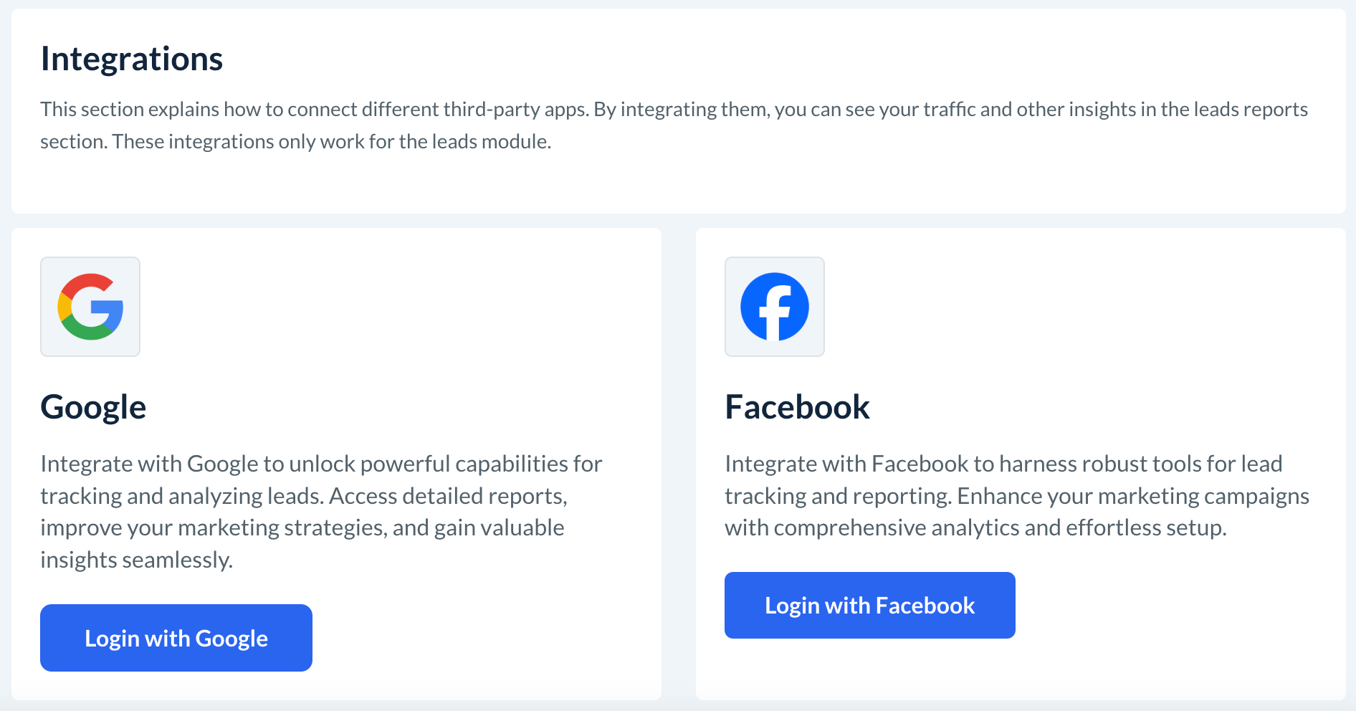Click the Integrations section description paragraph
Viewport: 1356px width, 711px height.
click(674, 110)
